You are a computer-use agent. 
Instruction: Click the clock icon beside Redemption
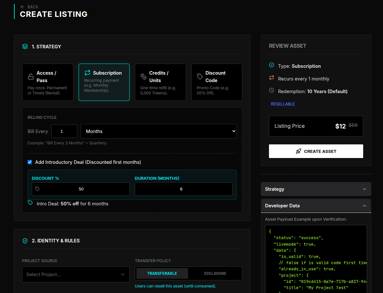pyautogui.click(x=271, y=90)
